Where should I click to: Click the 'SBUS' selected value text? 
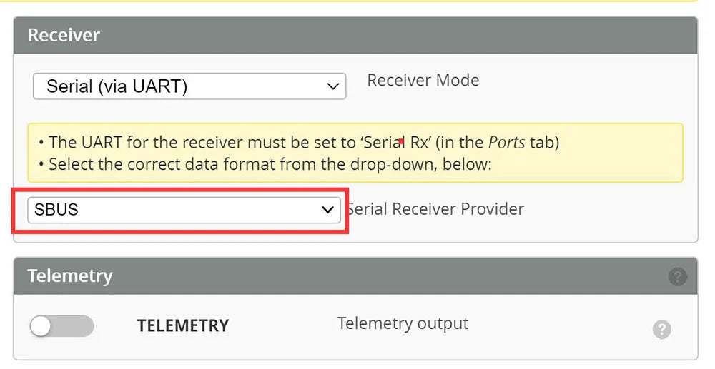(x=56, y=210)
